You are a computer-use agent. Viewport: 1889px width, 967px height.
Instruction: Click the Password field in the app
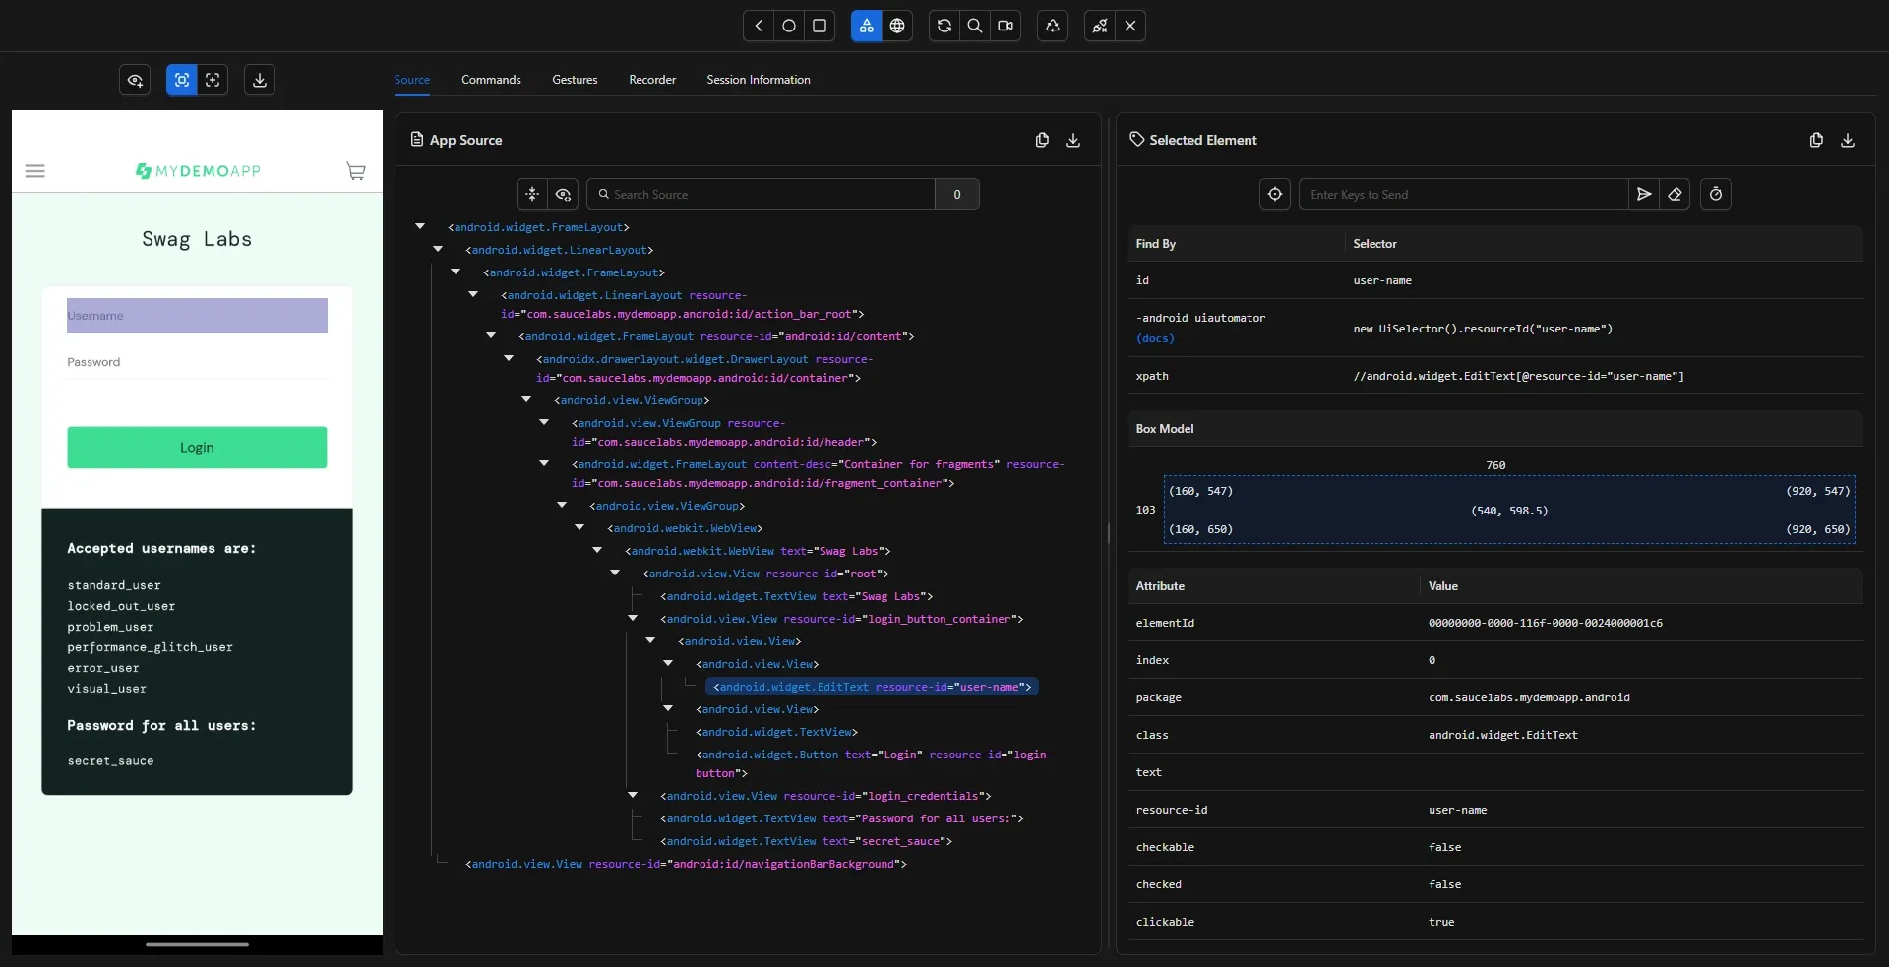197,362
